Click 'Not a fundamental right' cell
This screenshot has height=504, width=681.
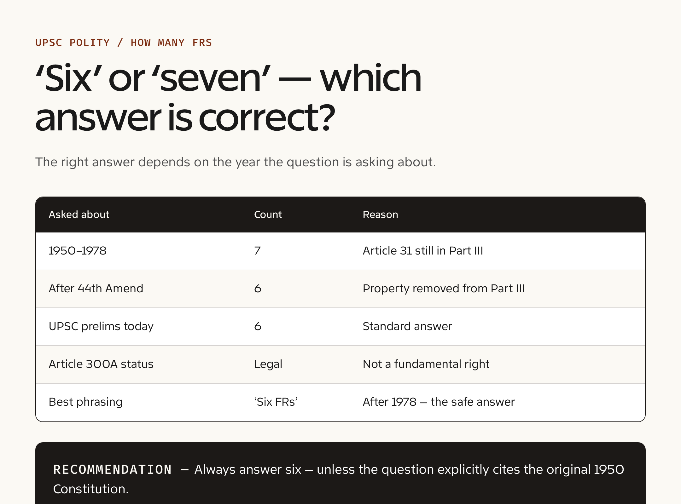pyautogui.click(x=426, y=364)
